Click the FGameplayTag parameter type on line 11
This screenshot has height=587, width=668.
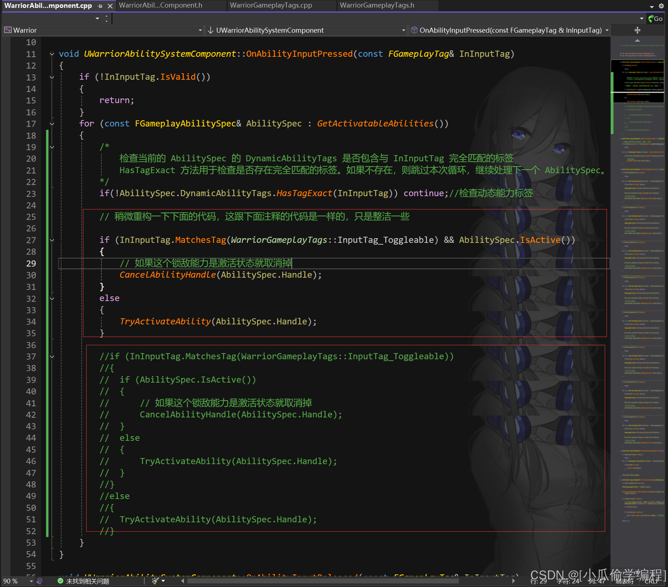coord(419,54)
